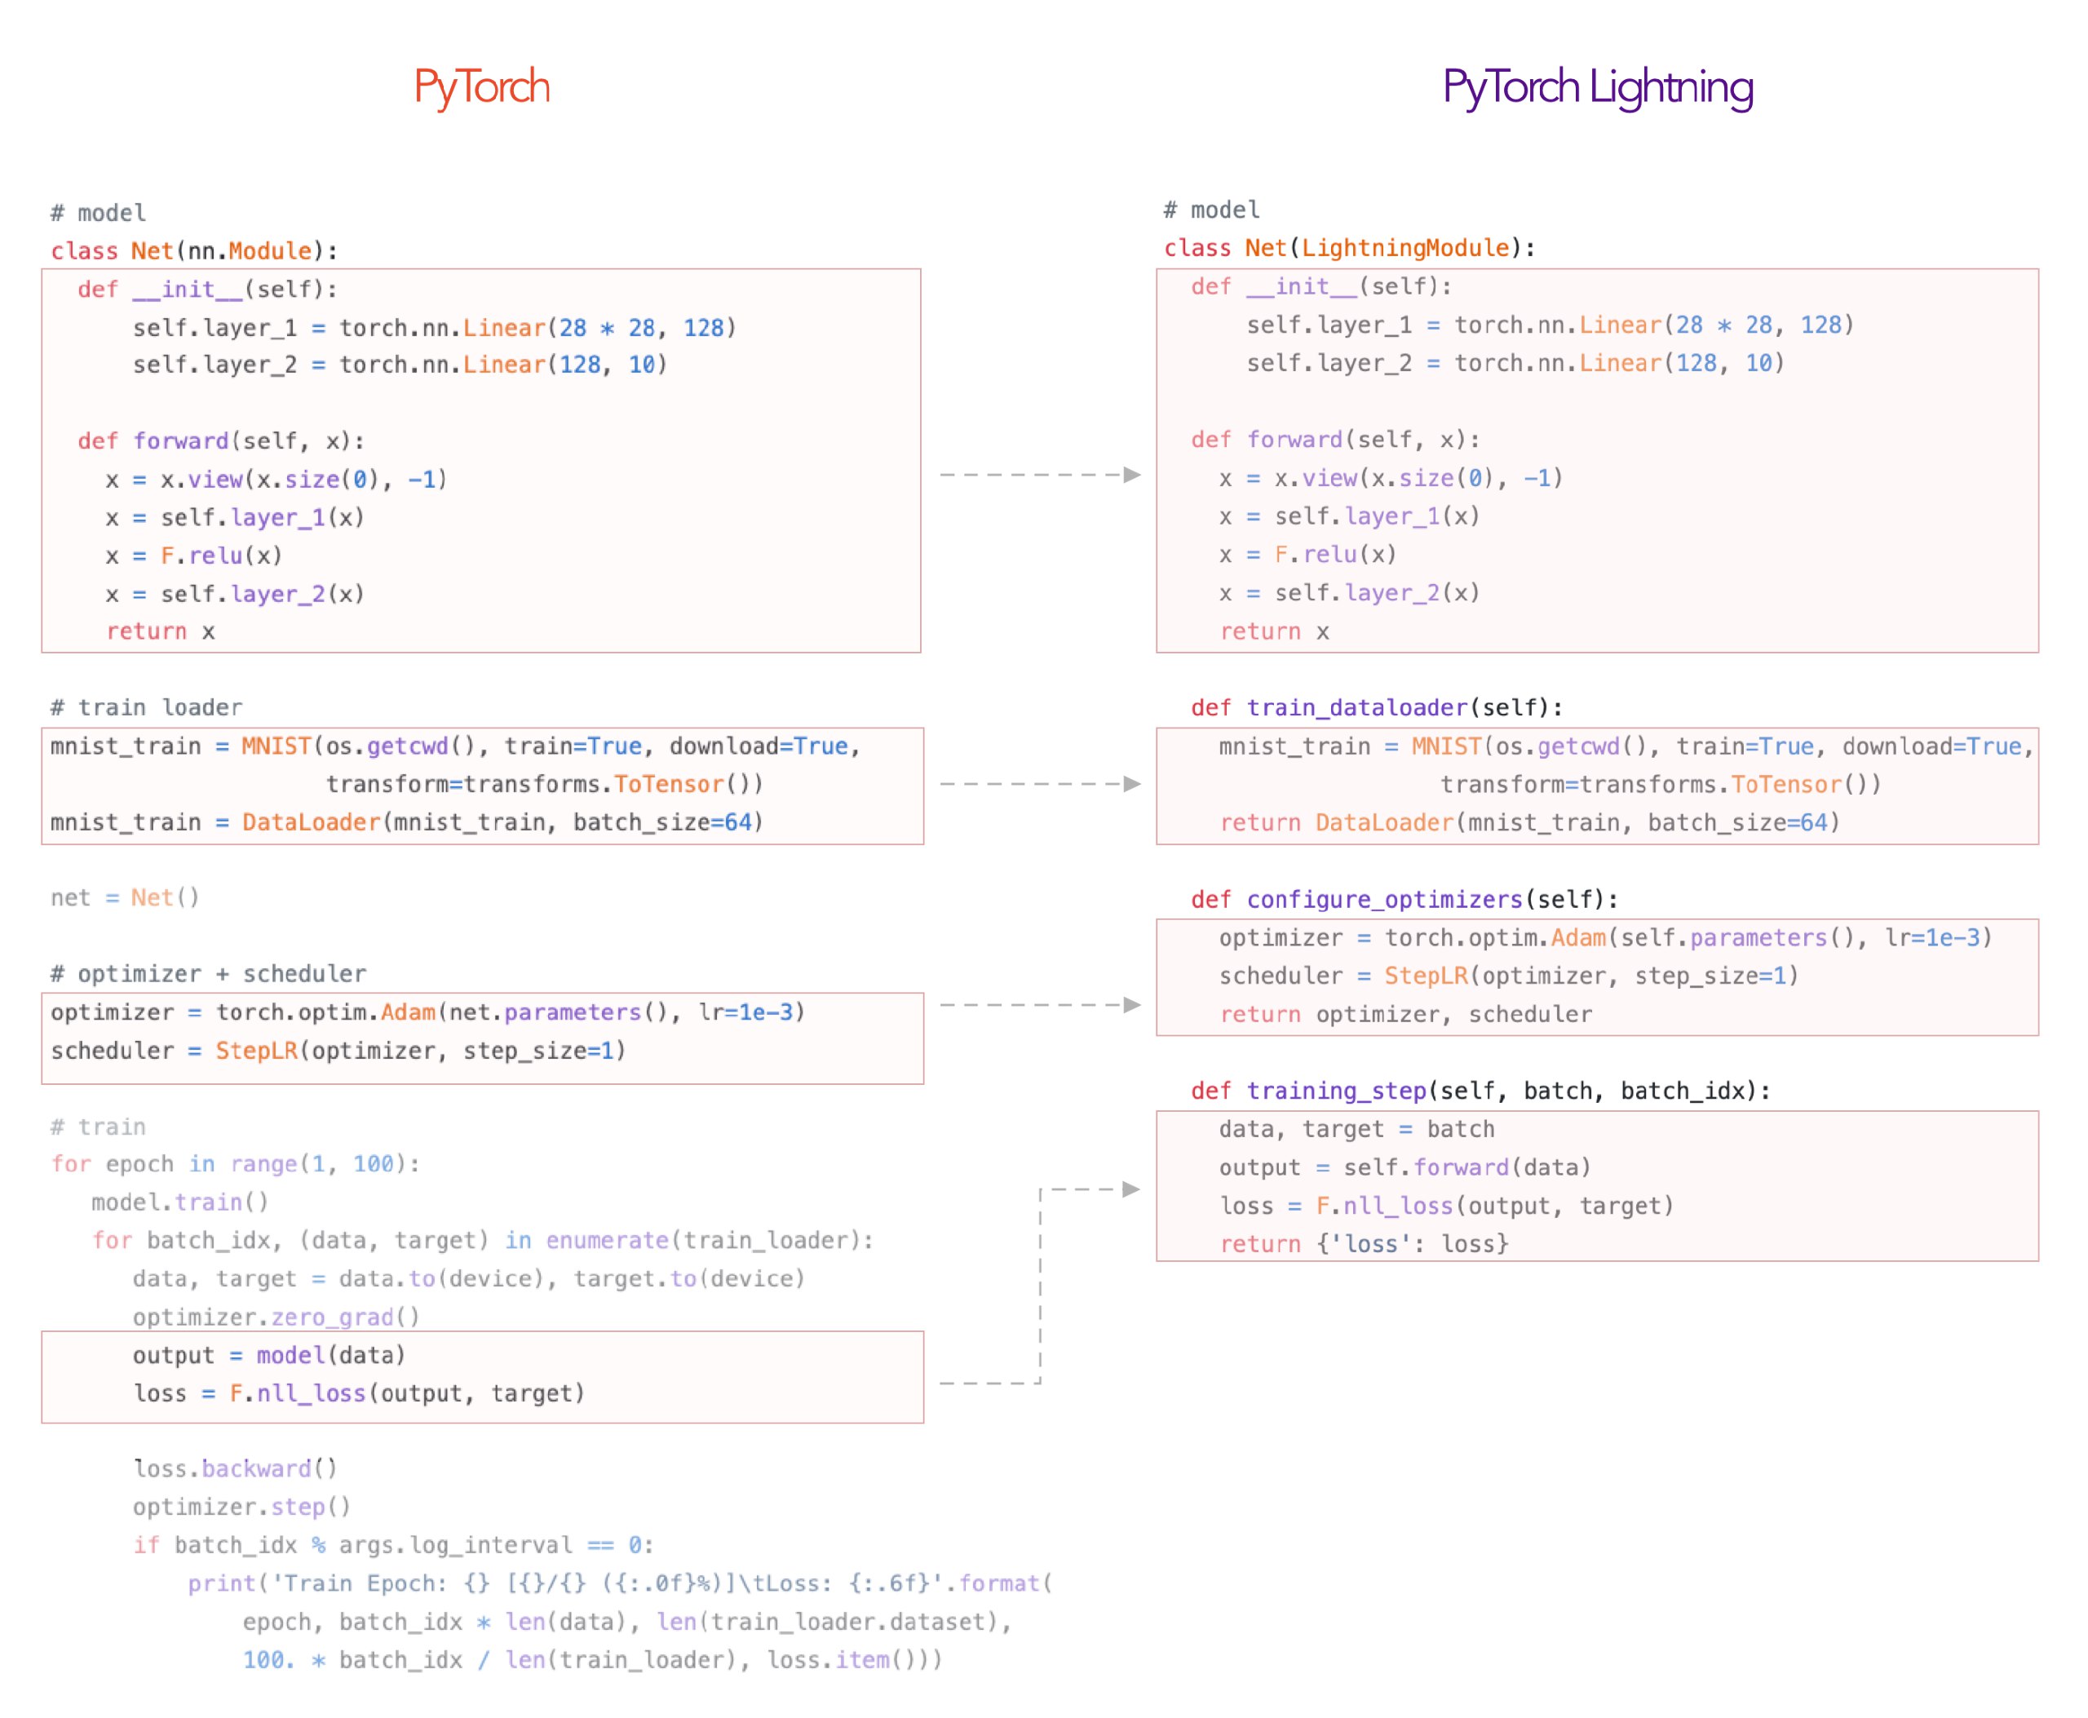Click right 'x = F.relu(x)' line
Viewport: 2088px width, 1718px height.
[1307, 554]
